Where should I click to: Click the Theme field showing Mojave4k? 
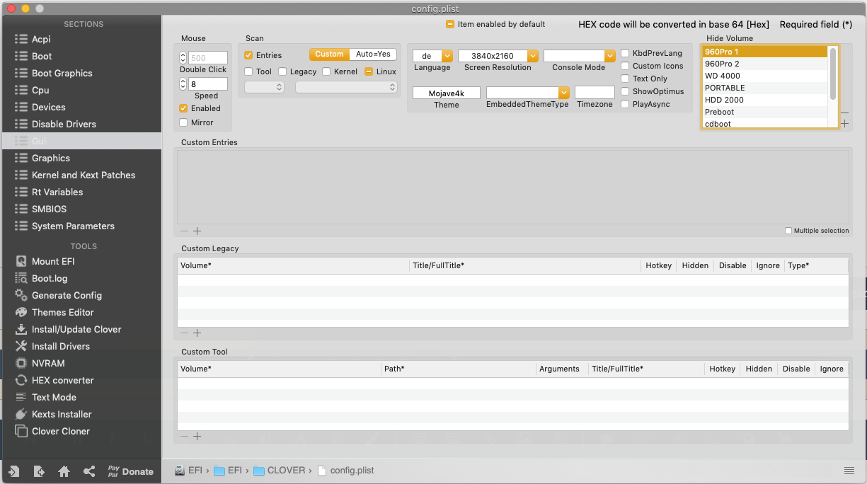tap(447, 93)
